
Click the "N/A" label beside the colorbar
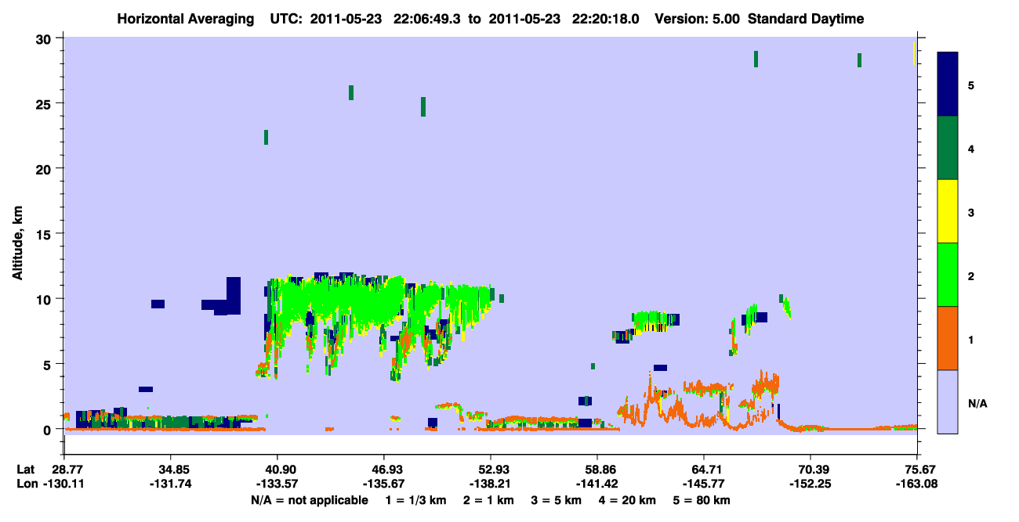click(x=977, y=404)
